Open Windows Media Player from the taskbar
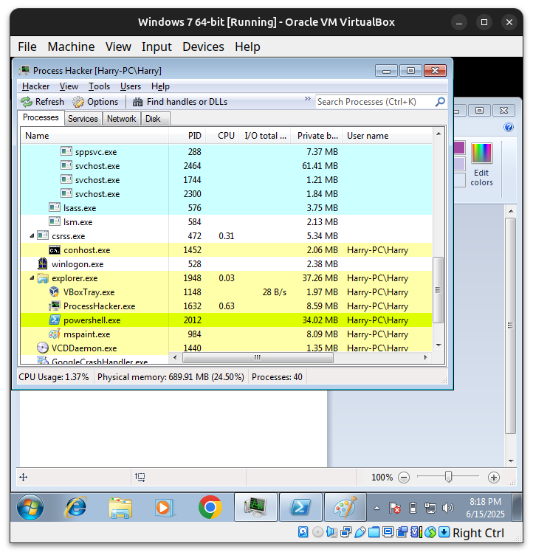The height and width of the screenshot is (555, 533). tap(165, 508)
